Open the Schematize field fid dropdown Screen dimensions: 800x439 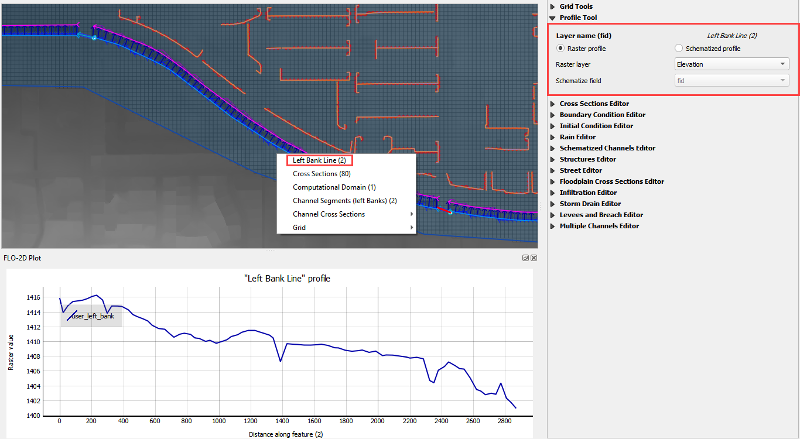click(x=731, y=81)
